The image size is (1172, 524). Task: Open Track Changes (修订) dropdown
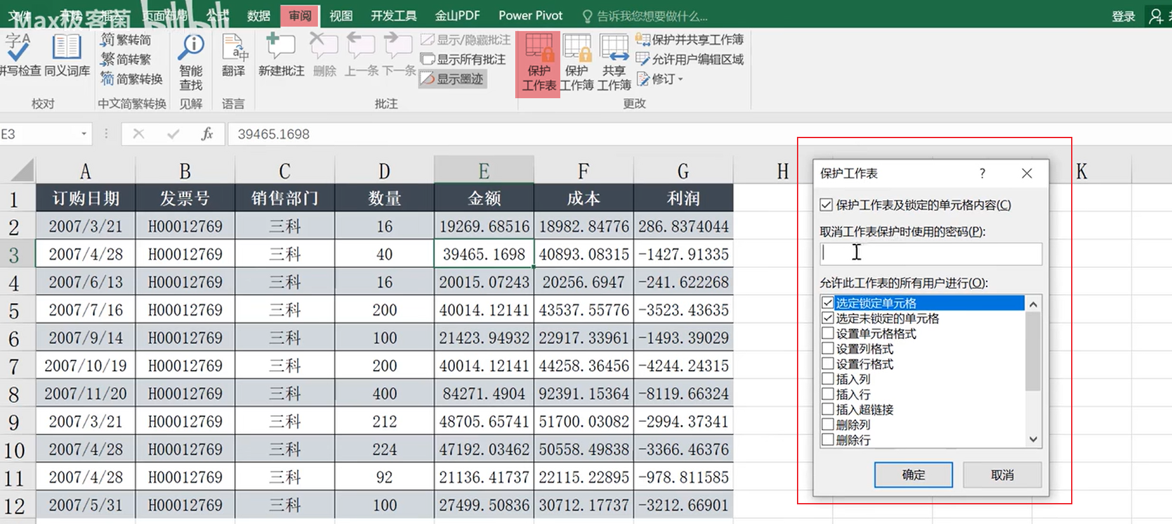point(660,79)
